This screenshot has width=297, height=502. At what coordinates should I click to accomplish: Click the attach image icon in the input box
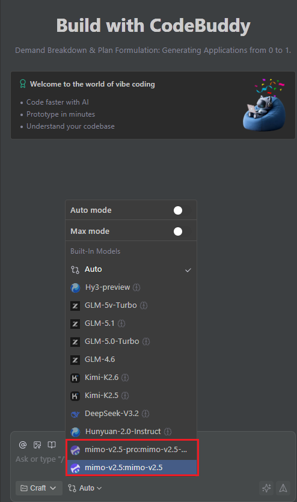[x=37, y=445]
